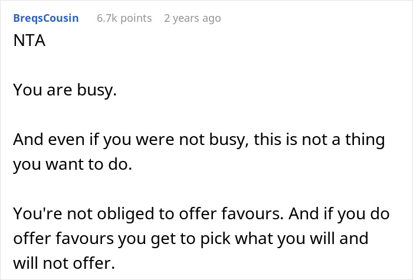Screen dimensions: 413x280
Task: Click the word pick in the comment
Action: pyautogui.click(x=215, y=239)
